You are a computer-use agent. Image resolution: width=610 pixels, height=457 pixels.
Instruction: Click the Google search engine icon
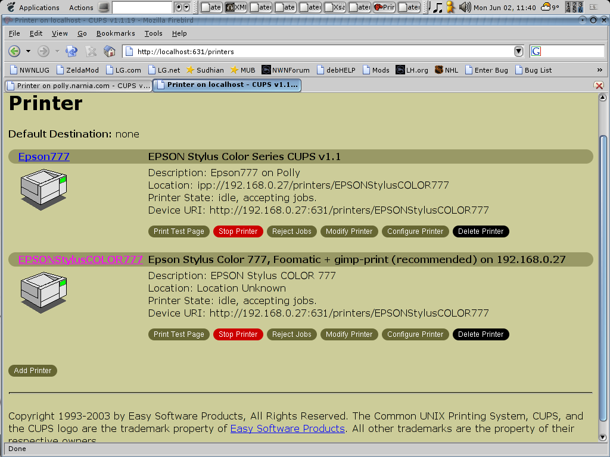pos(536,51)
